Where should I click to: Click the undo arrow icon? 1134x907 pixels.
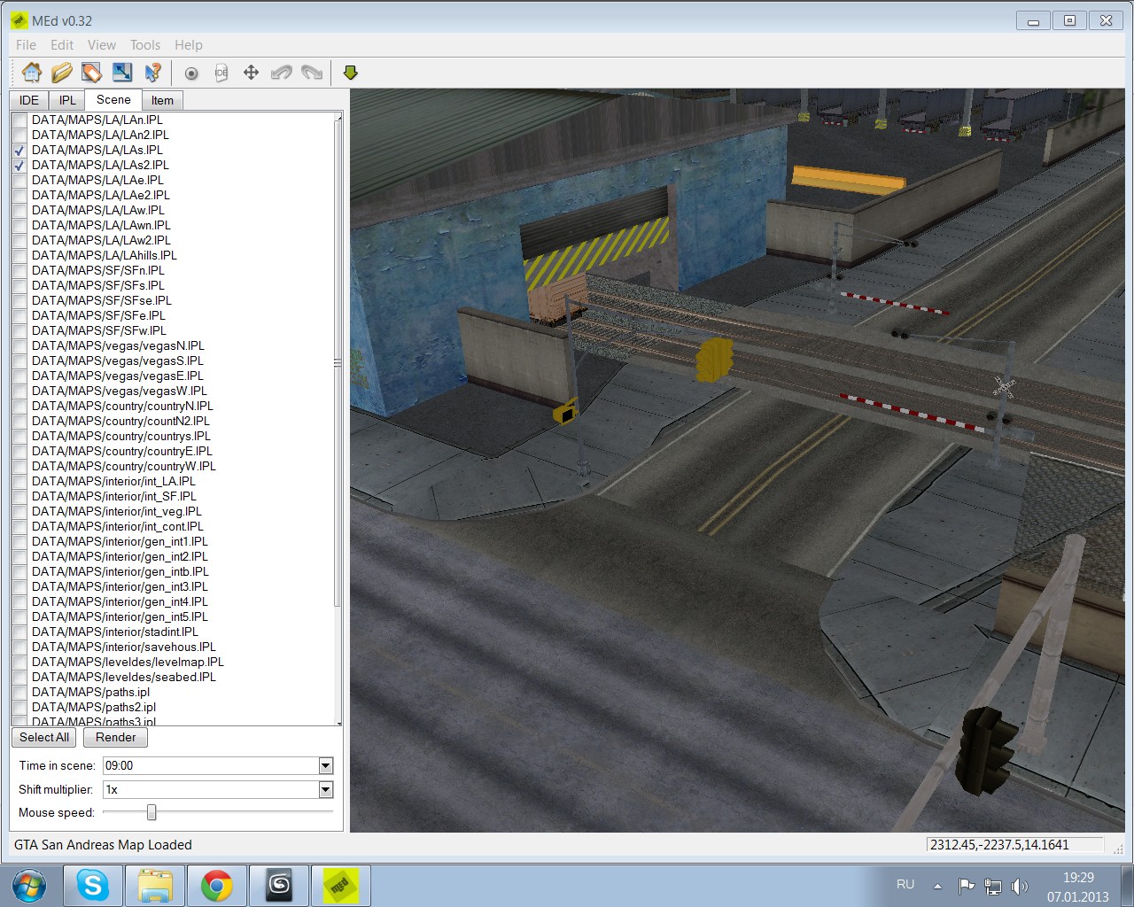282,73
